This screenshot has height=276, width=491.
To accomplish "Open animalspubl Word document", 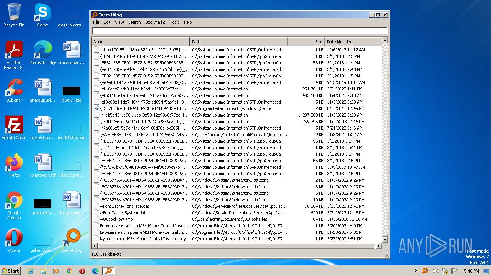I will pyautogui.click(x=43, y=90).
